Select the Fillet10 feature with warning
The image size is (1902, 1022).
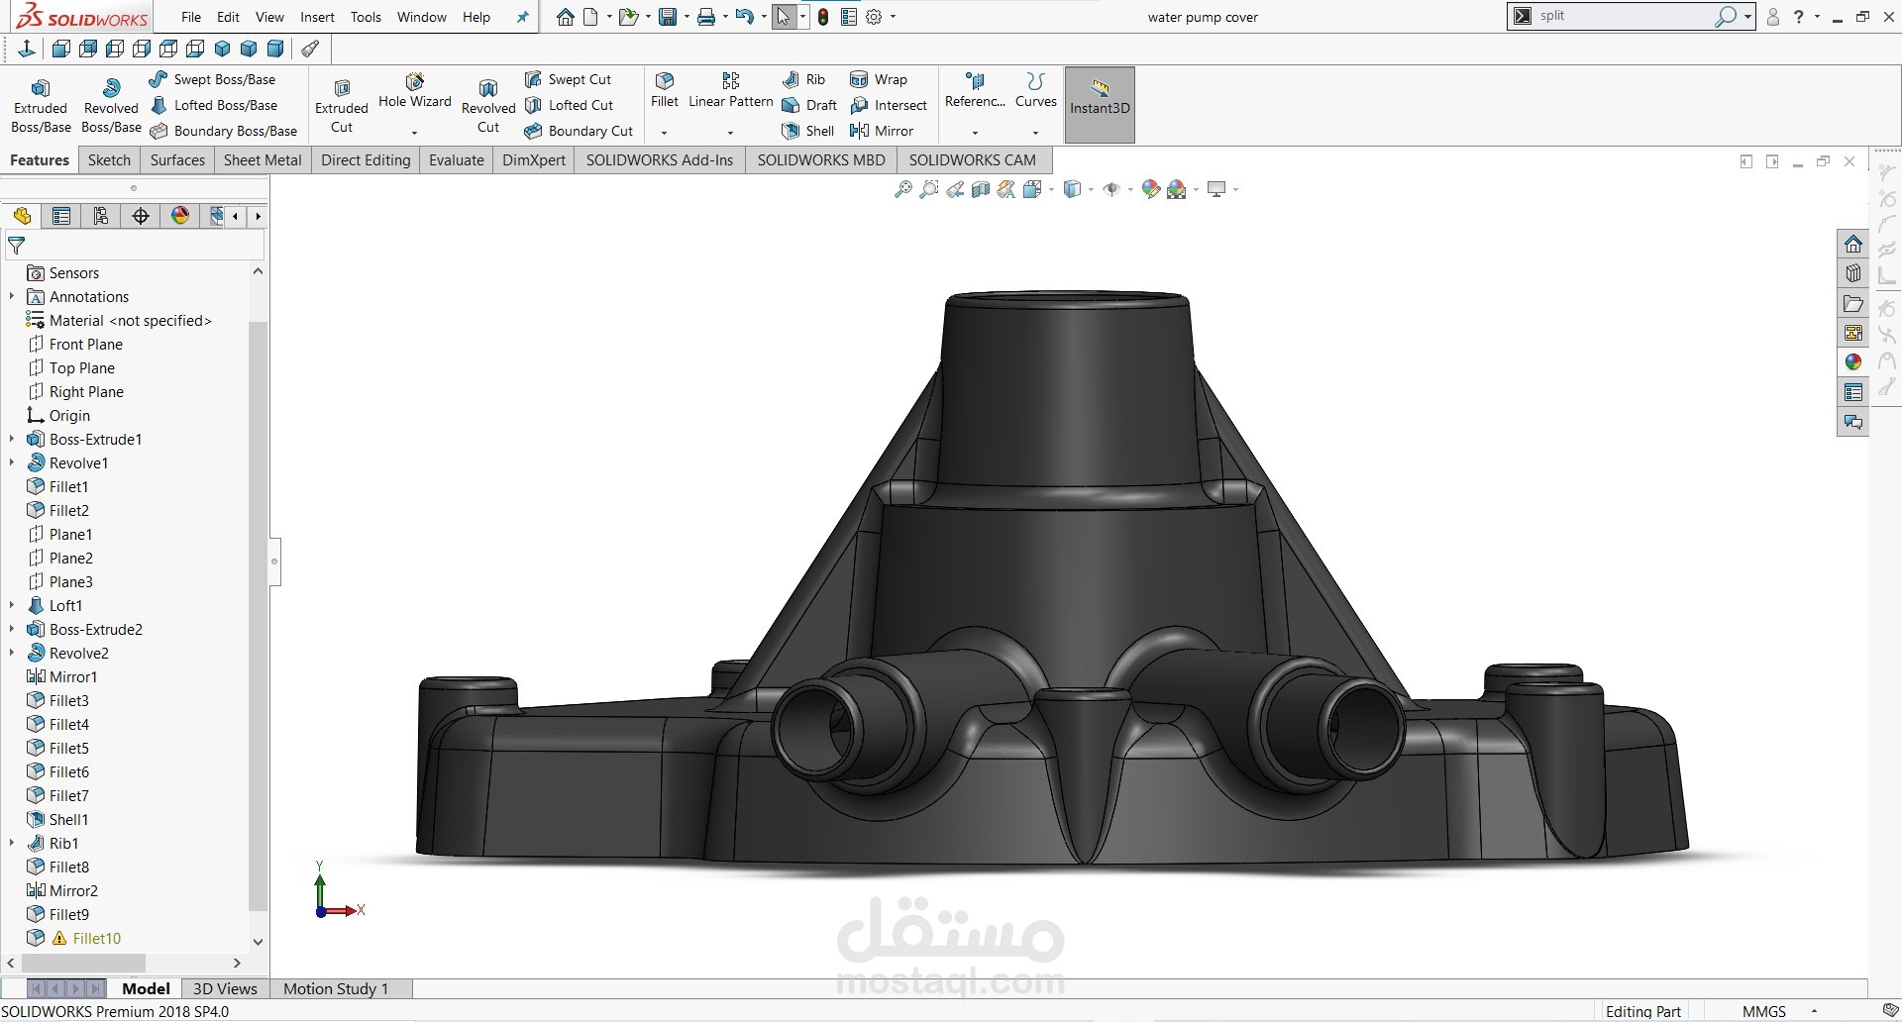(96, 939)
